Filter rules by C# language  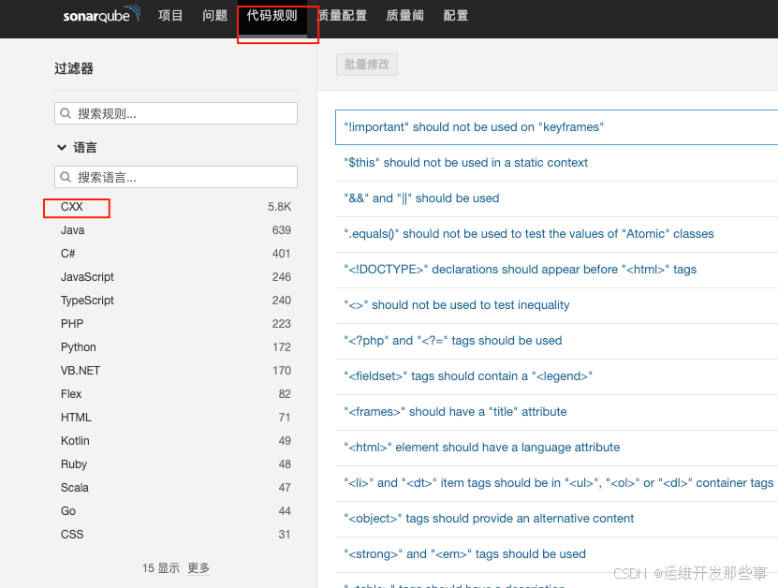tap(67, 254)
